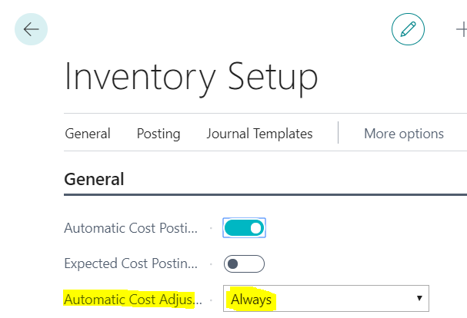
Task: Open the Journal Templates menu
Action: pos(259,134)
